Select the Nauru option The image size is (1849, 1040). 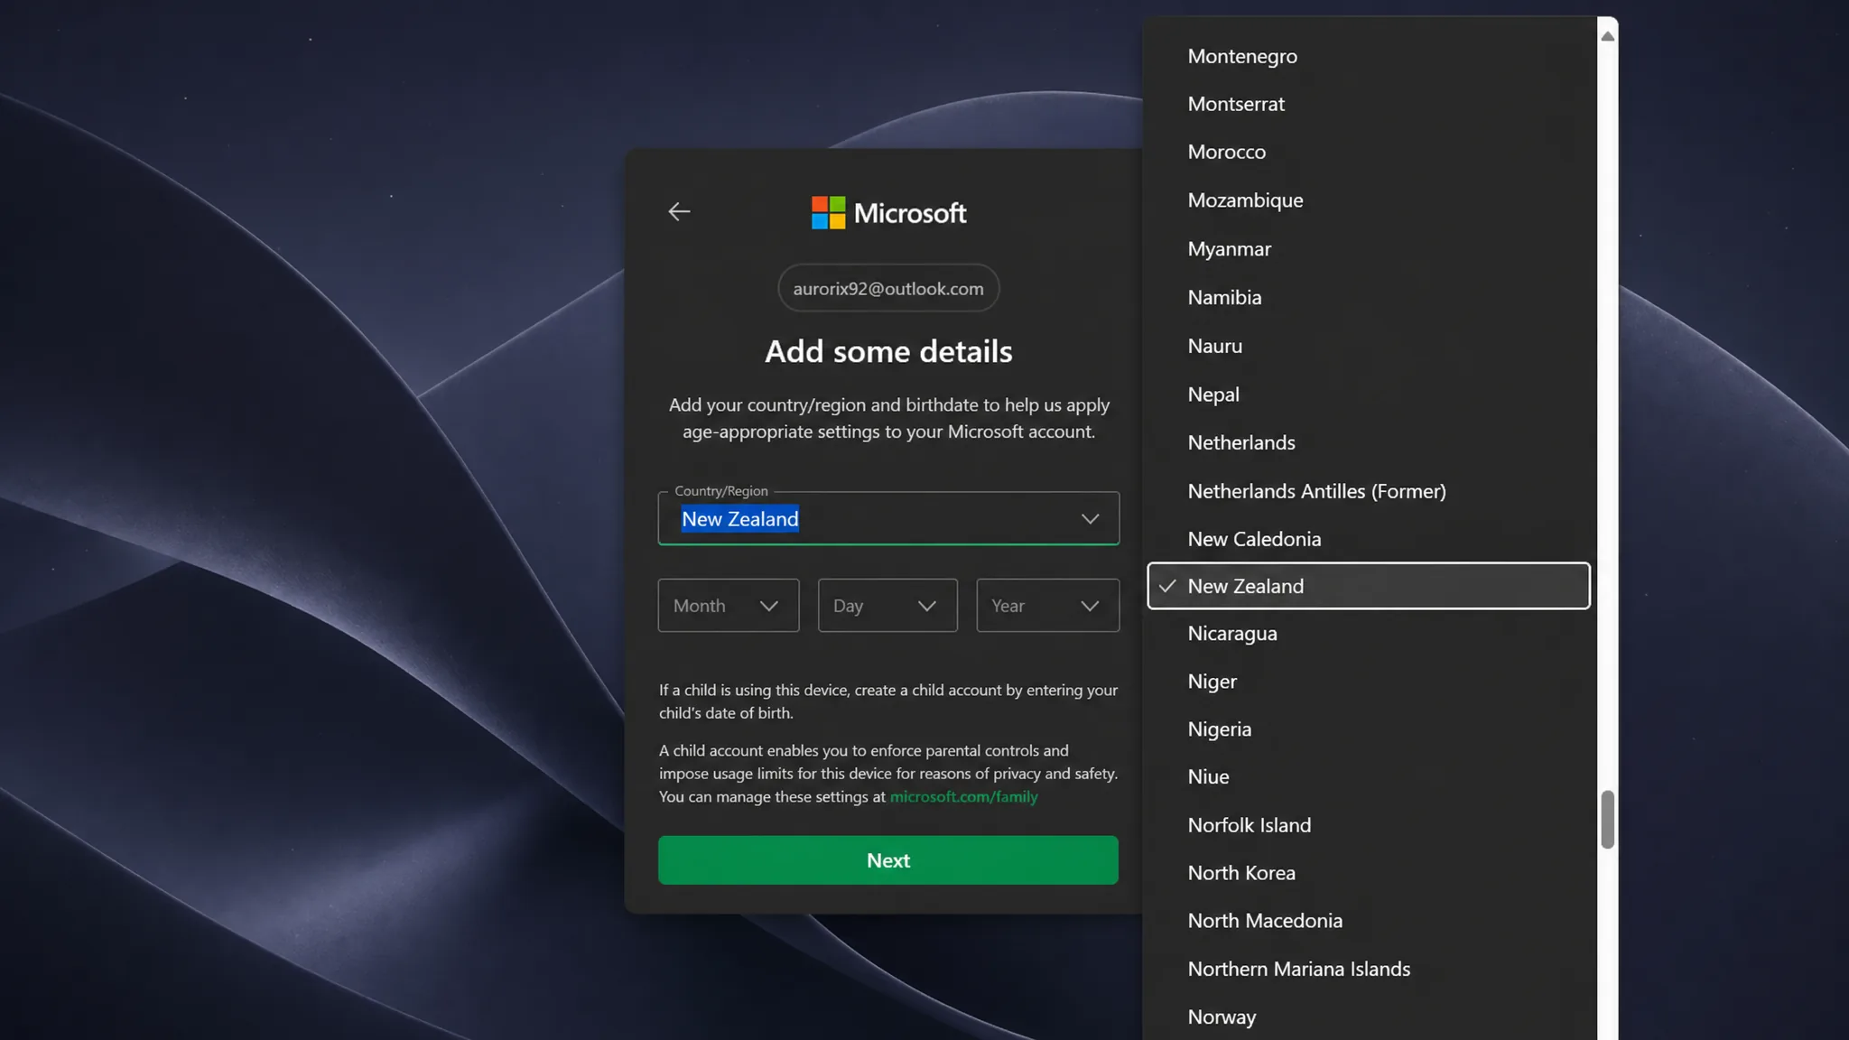tap(1369, 346)
